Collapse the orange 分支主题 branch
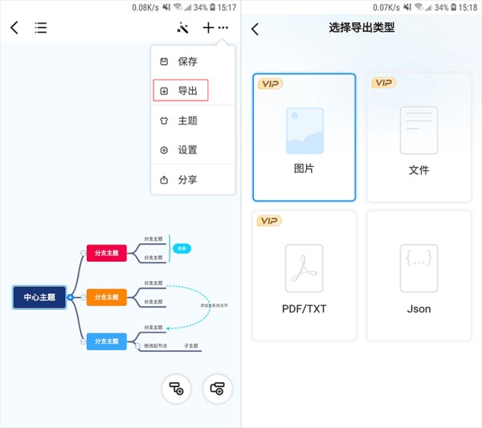The height and width of the screenshot is (428, 482). (x=83, y=297)
